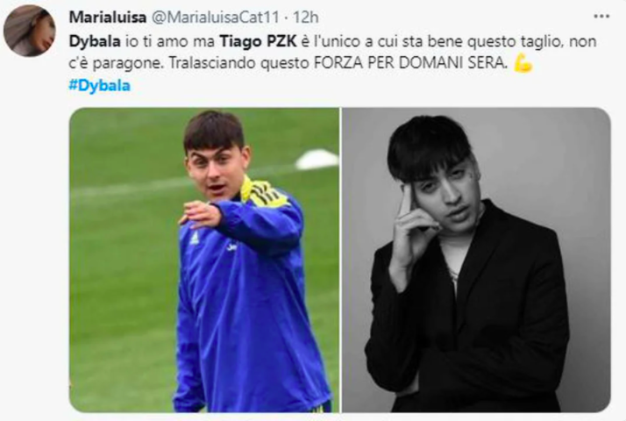This screenshot has width=626, height=421.
Task: Select the FORZA PER DOMANI SERA text
Action: coord(410,63)
